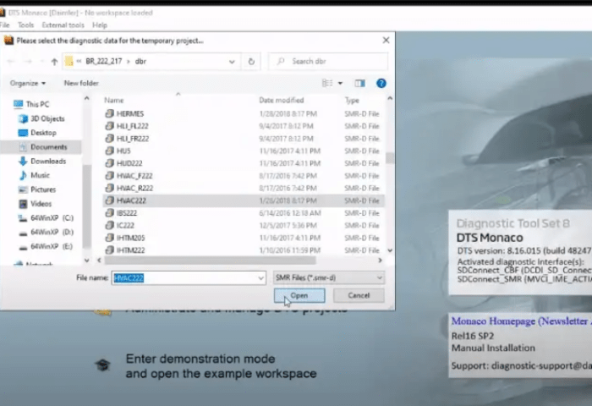Select the IBS222 file icon

coord(109,213)
